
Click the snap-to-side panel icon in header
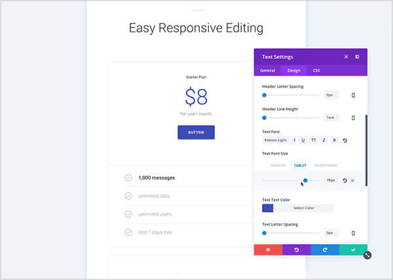point(357,57)
